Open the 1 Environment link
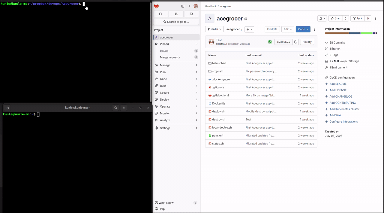The width and height of the screenshot is (384, 213). [x=338, y=68]
